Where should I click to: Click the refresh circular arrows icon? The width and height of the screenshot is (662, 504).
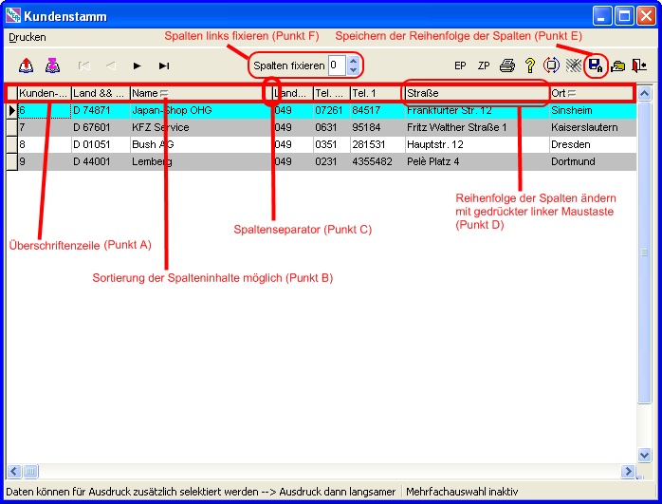552,65
